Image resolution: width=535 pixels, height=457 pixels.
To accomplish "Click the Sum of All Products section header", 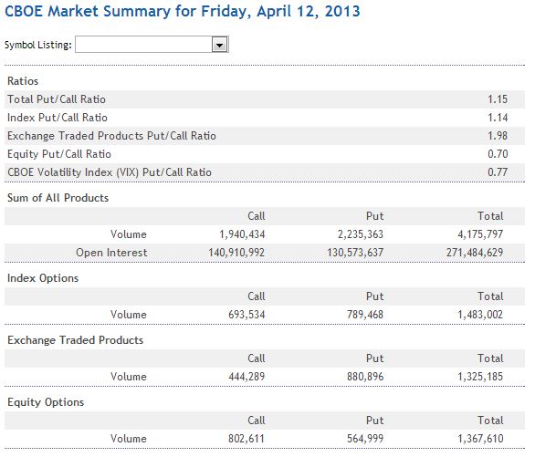I will click(58, 198).
